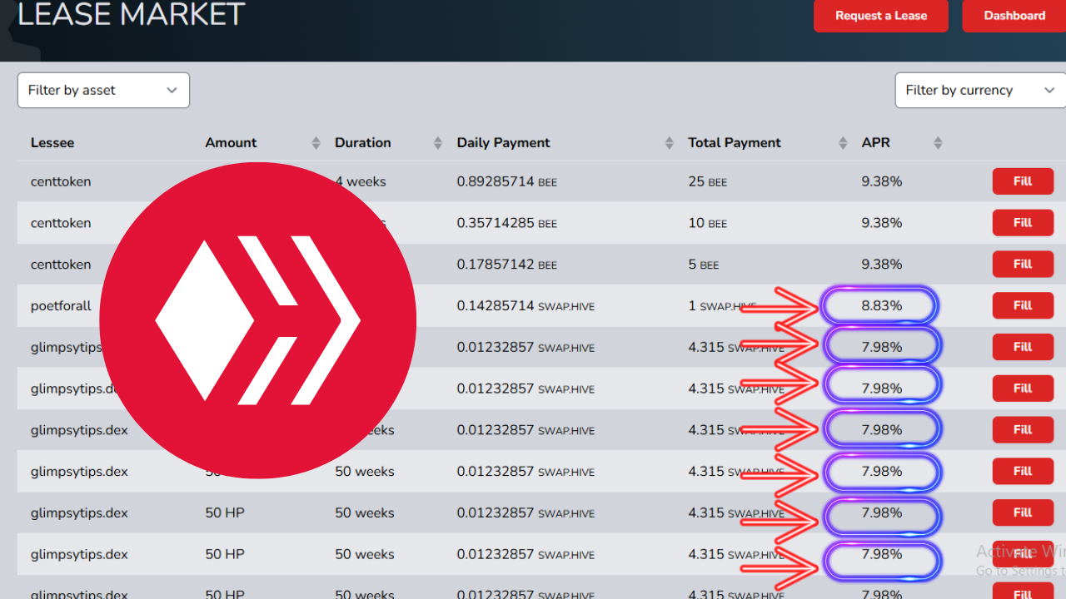
Task: Click the Daily Payment header label
Action: (x=503, y=143)
